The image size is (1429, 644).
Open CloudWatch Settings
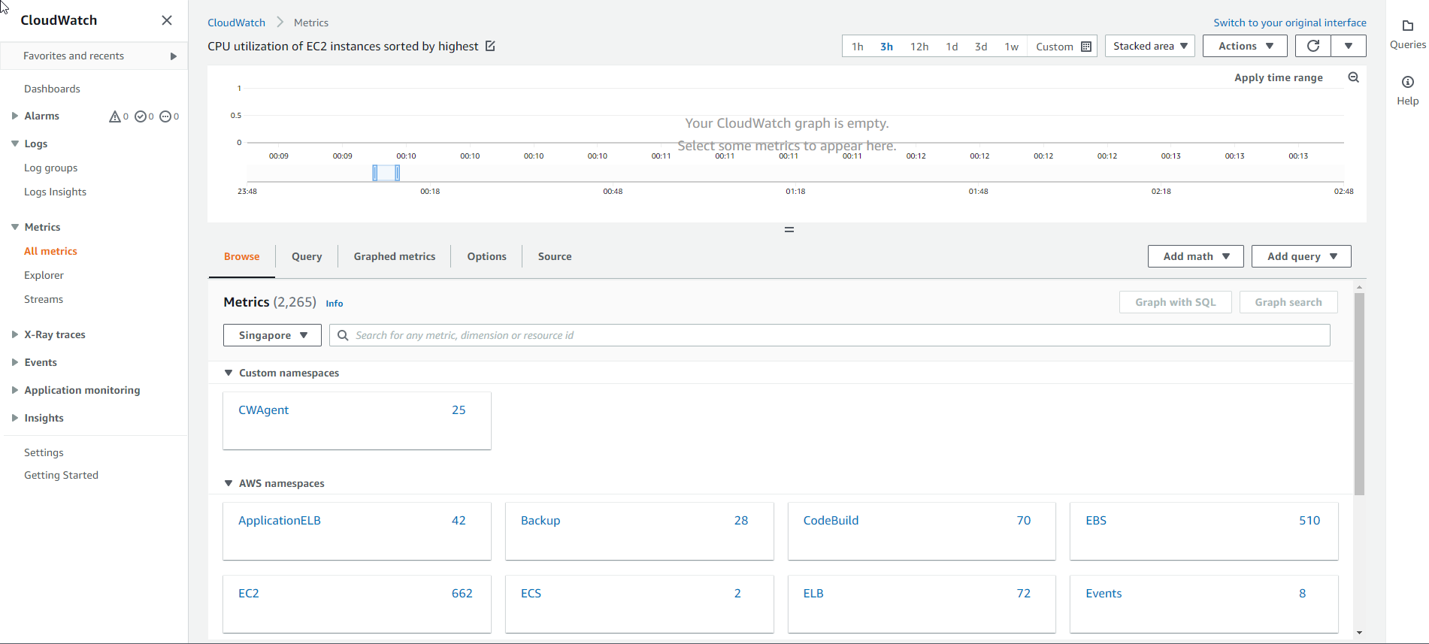coord(44,452)
